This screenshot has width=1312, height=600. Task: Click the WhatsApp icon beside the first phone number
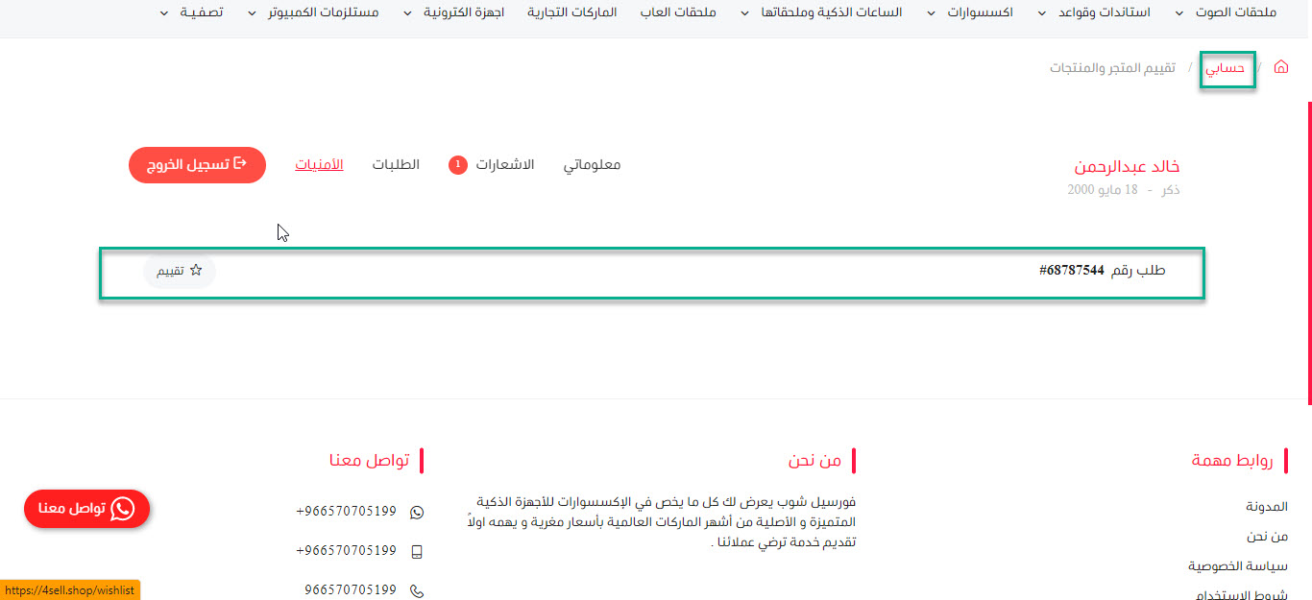417,513
